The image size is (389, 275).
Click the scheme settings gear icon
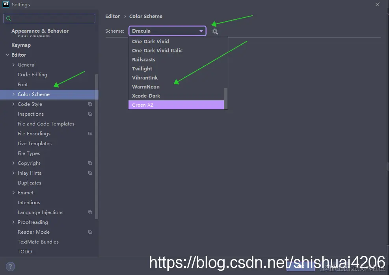[215, 31]
